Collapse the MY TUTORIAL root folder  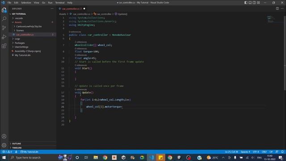click(x=19, y=14)
